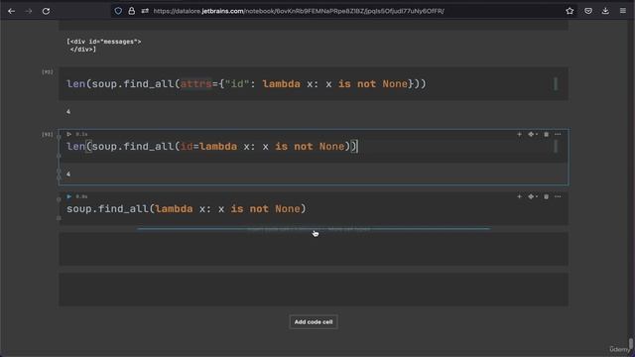Go forward in browser history
This screenshot has height=357, width=635.
(29, 11)
